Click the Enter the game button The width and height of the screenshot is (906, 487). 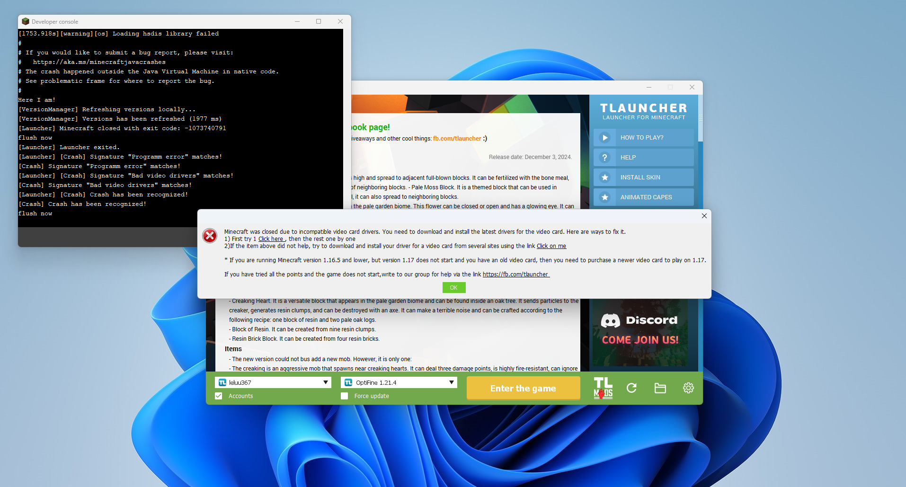tap(523, 388)
